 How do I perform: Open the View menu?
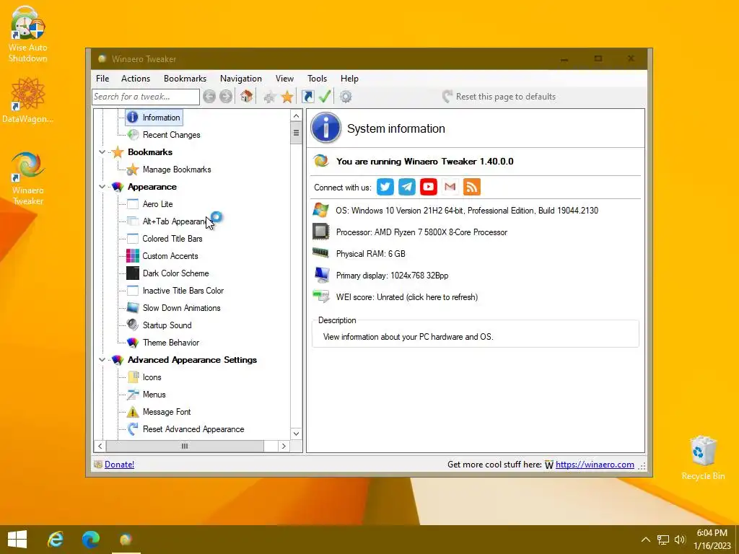pyautogui.click(x=284, y=79)
